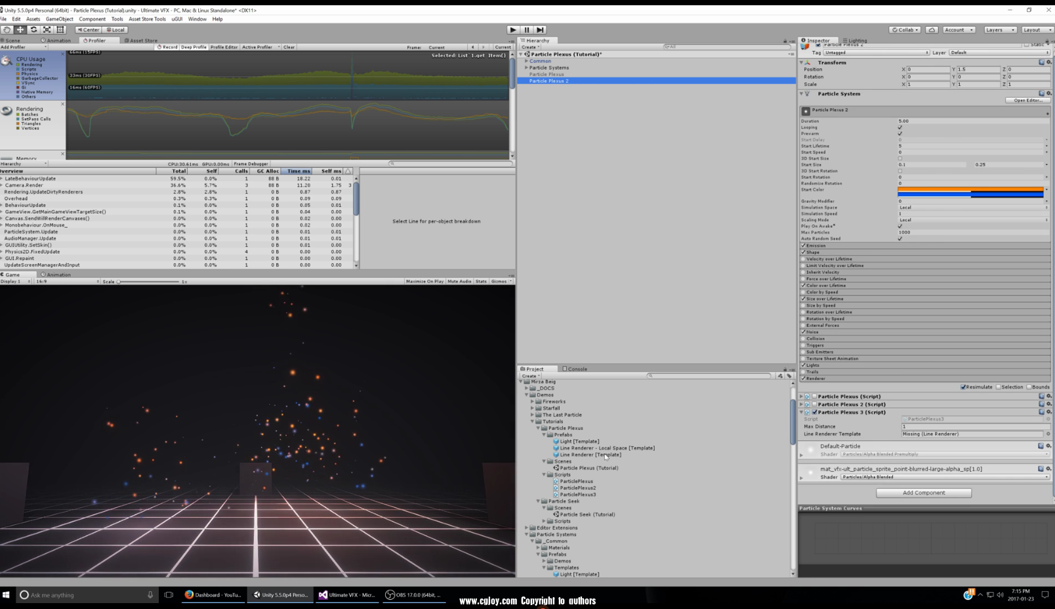1055x609 pixels.
Task: Open the Window menu
Action: 197,19
